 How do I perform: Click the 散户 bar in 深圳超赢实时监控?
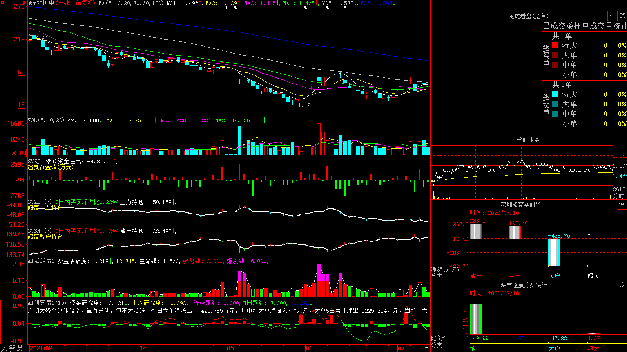coord(476,231)
